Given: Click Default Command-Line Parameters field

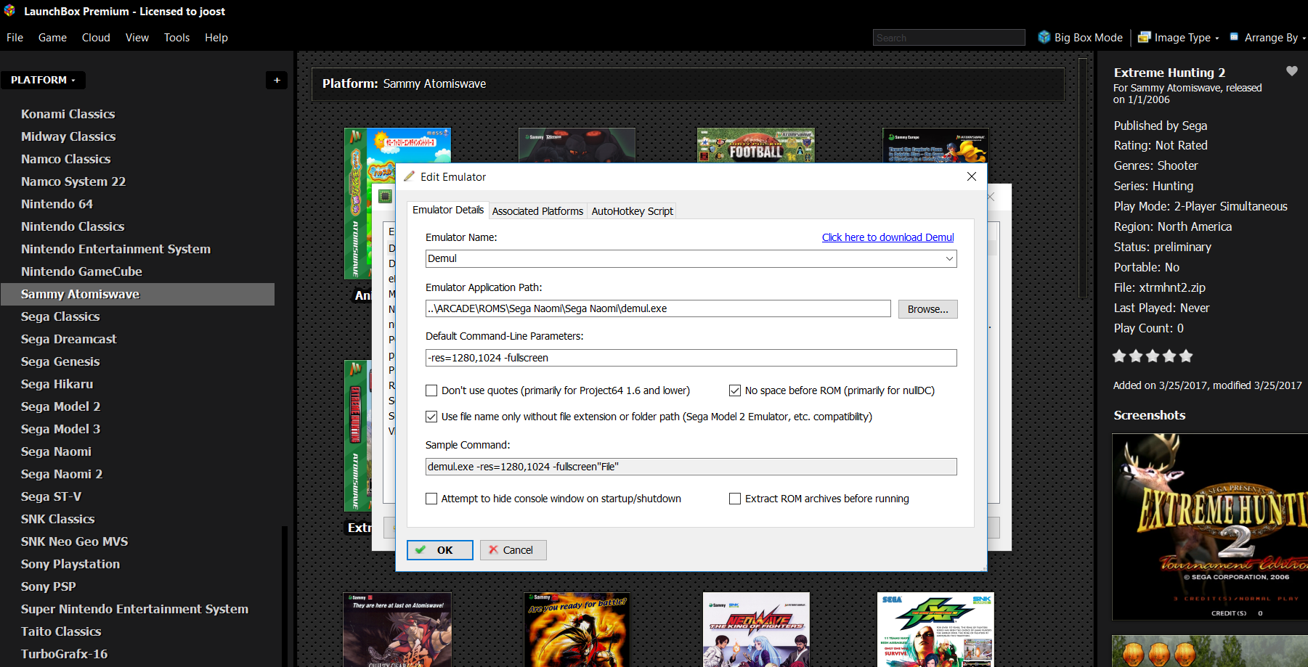Looking at the screenshot, I should 691,358.
